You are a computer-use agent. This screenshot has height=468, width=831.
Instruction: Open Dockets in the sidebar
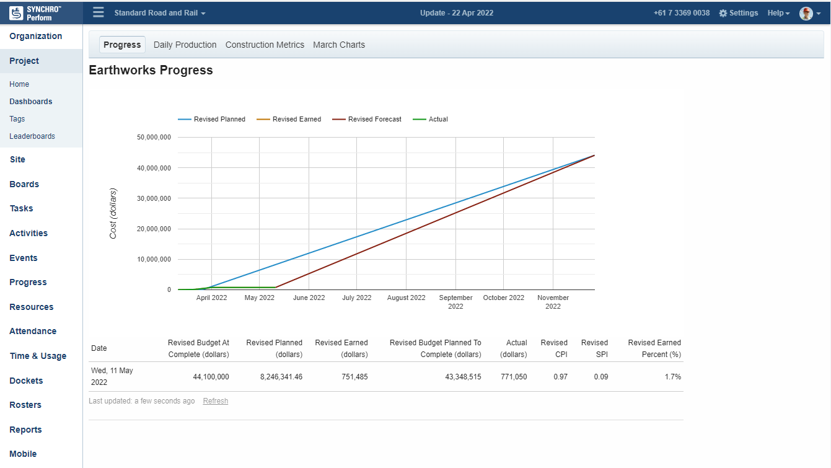(x=26, y=381)
